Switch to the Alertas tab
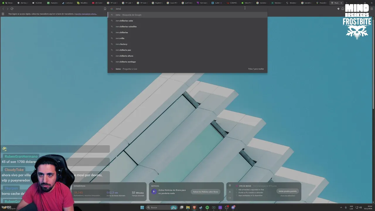375x211 pixels. (23, 3)
